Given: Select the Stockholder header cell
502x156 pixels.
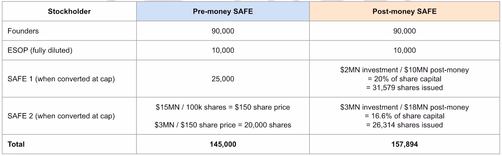Looking at the screenshot, I should click(69, 12).
